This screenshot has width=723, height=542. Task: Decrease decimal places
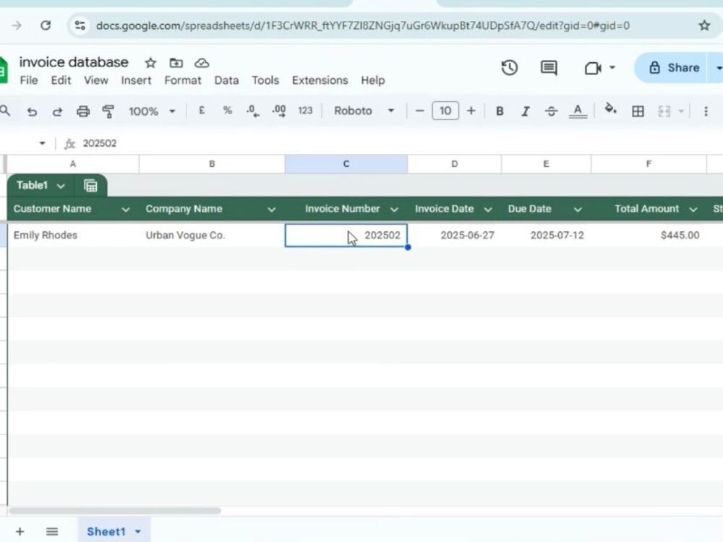point(252,111)
